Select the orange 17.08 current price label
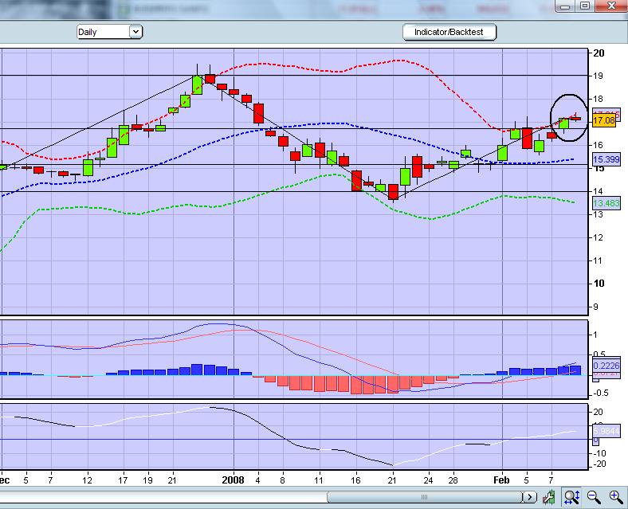 pos(604,120)
